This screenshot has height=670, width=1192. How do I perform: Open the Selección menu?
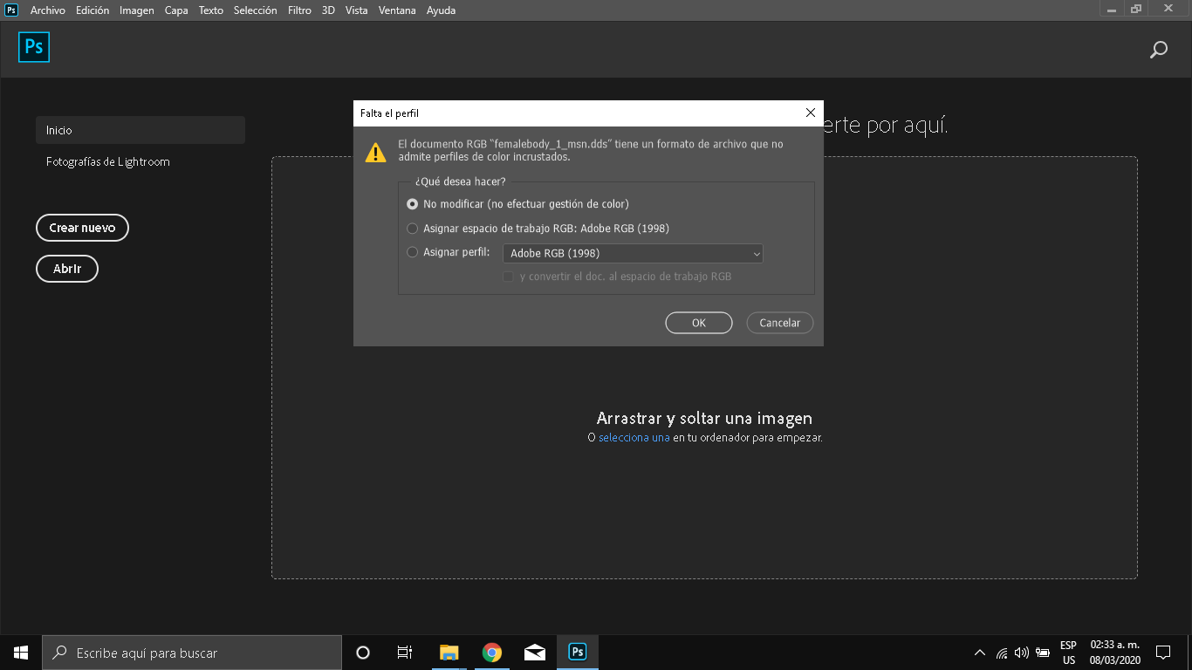tap(256, 10)
